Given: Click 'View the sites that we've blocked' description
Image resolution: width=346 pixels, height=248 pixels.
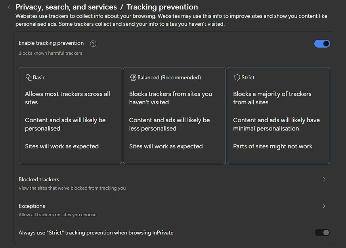Looking at the screenshot, I should [x=72, y=188].
